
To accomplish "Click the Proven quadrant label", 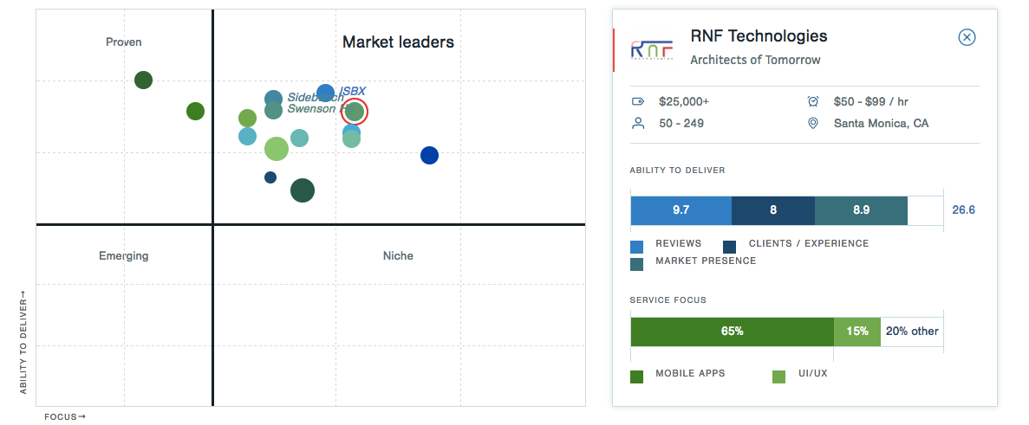I will click(x=123, y=42).
